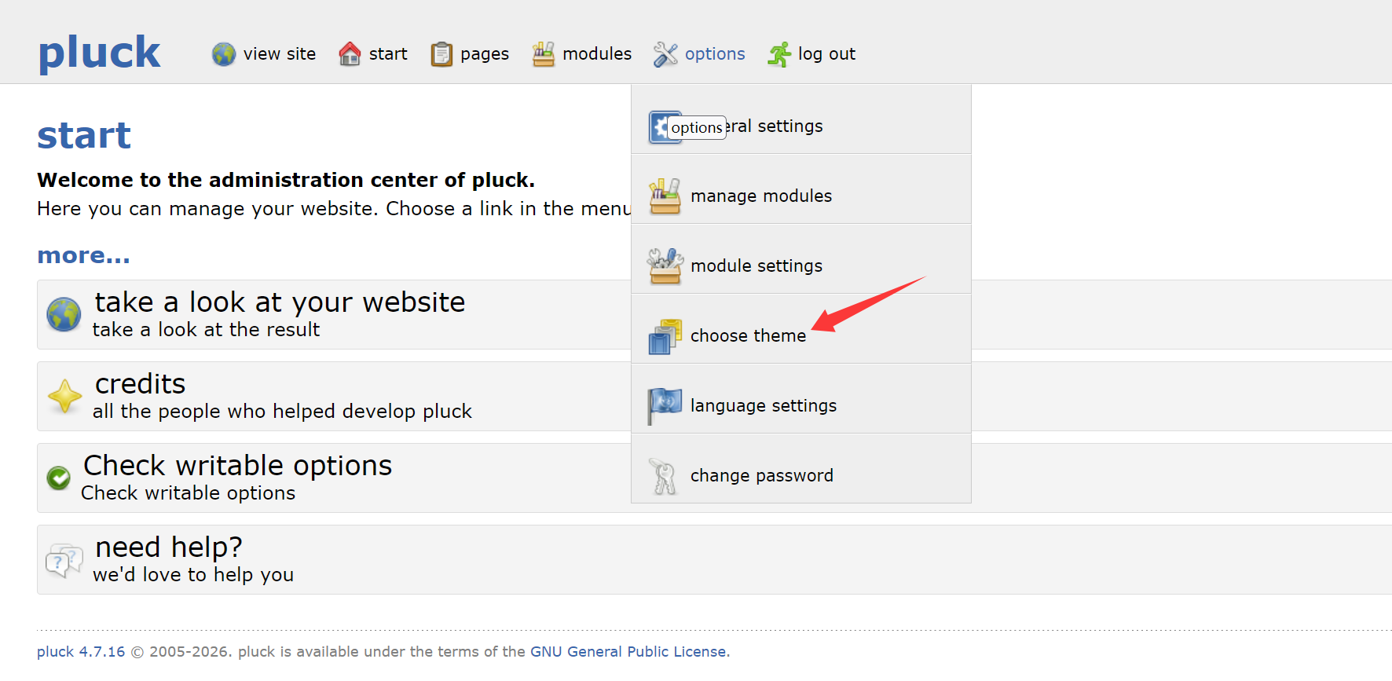Viewport: 1392px width, 681px height.
Task: Click the module settings gears icon
Action: point(665,266)
